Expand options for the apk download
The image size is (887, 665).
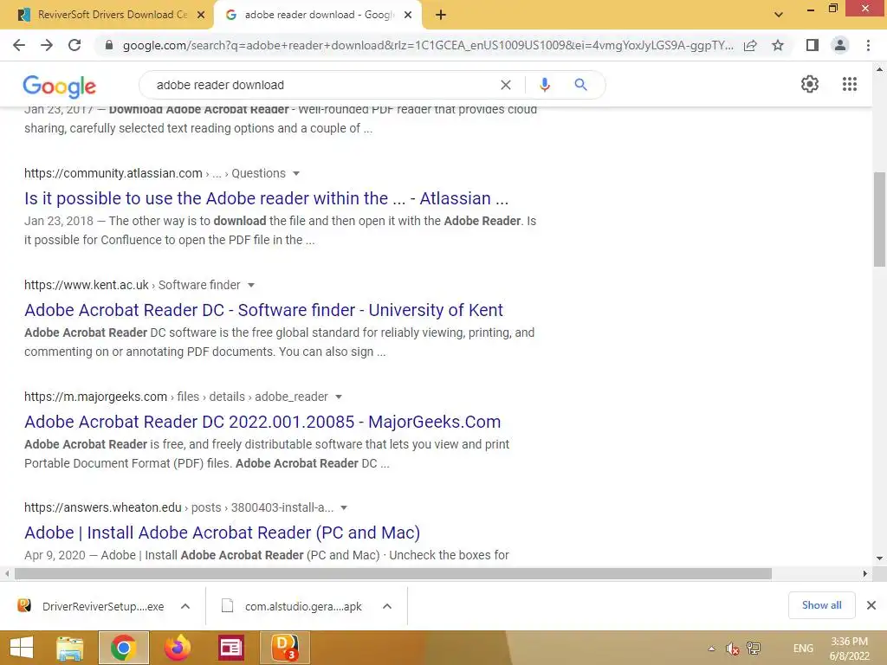click(387, 606)
